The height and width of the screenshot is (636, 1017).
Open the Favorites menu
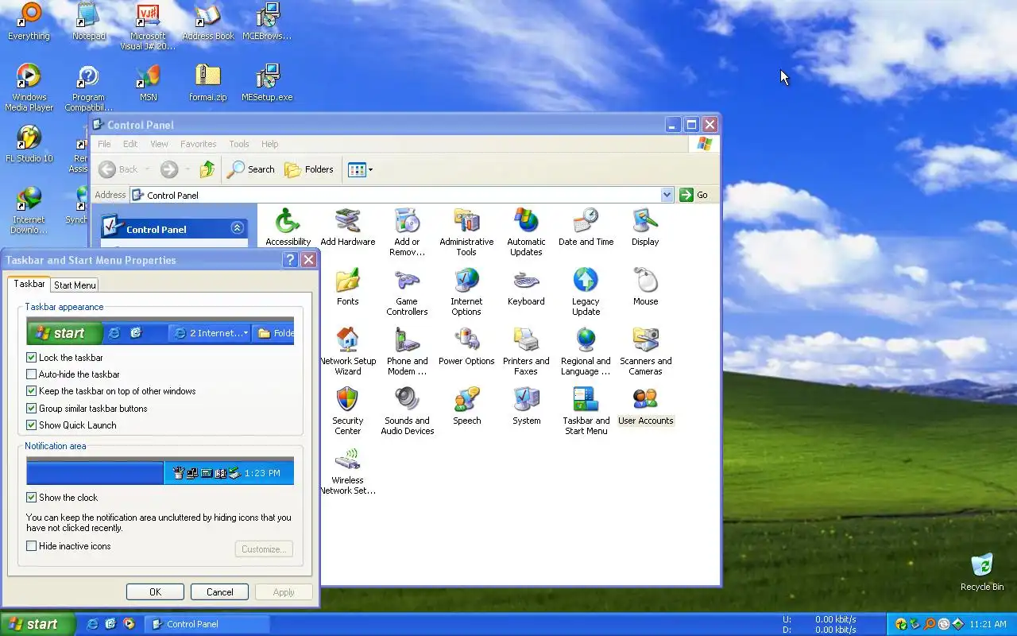point(198,144)
